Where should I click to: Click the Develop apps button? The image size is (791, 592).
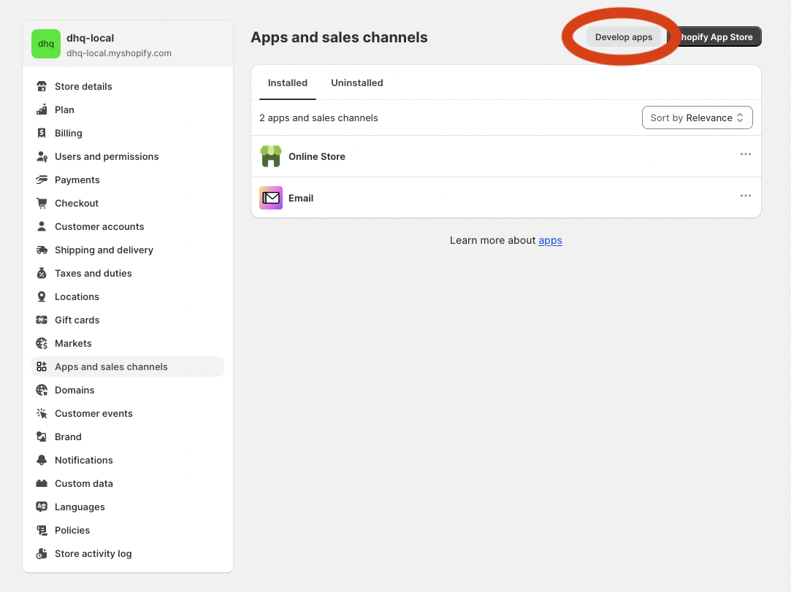click(x=624, y=36)
